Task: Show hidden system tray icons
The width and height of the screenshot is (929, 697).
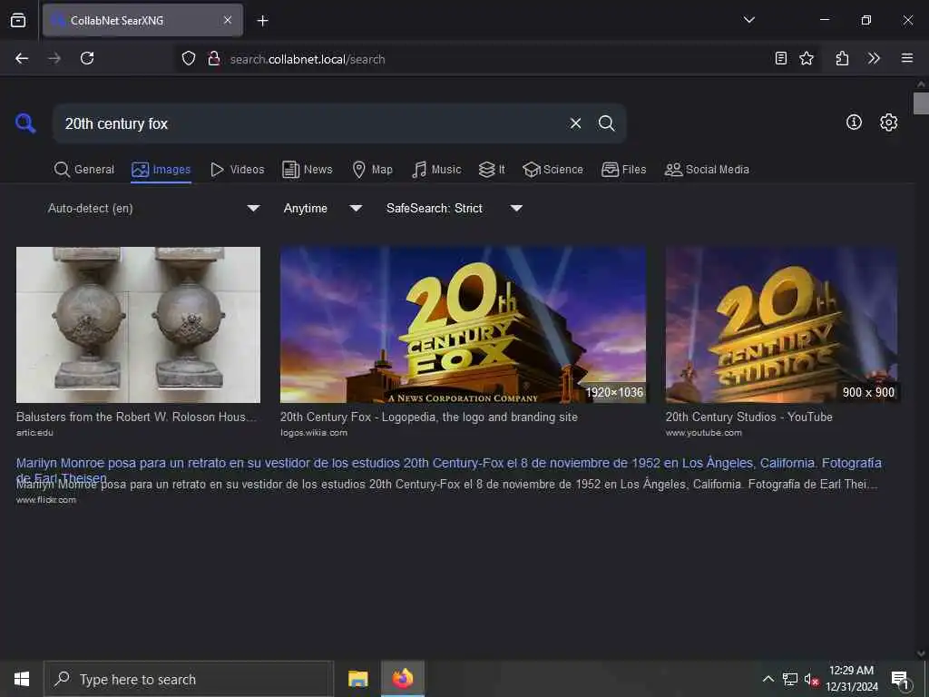Action: [768, 679]
